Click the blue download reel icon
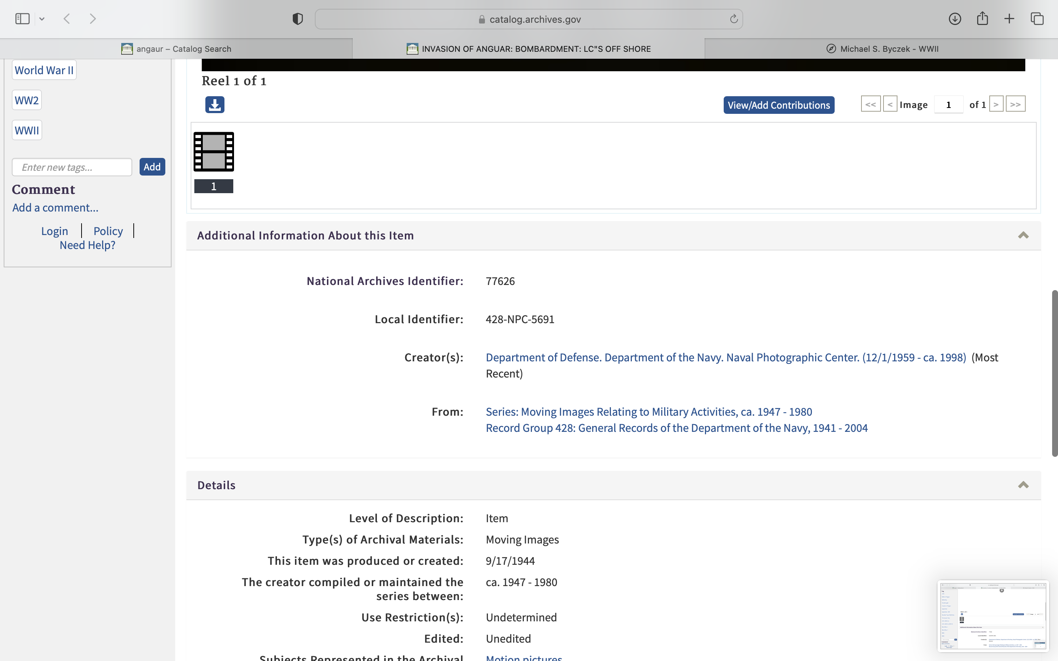Screen dimensions: 1058x661 click(215, 105)
